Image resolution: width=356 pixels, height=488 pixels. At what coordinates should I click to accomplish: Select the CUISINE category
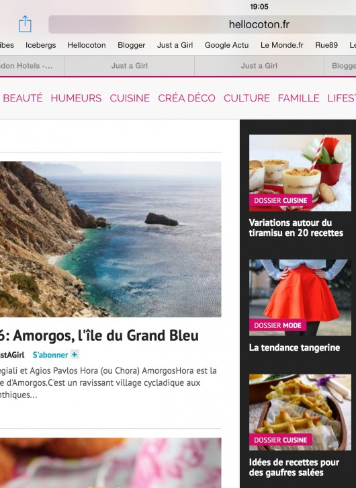coord(130,98)
